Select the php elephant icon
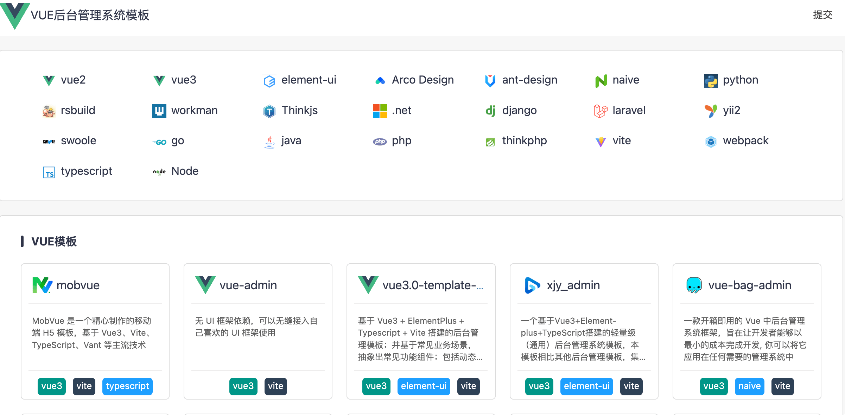 (x=380, y=142)
